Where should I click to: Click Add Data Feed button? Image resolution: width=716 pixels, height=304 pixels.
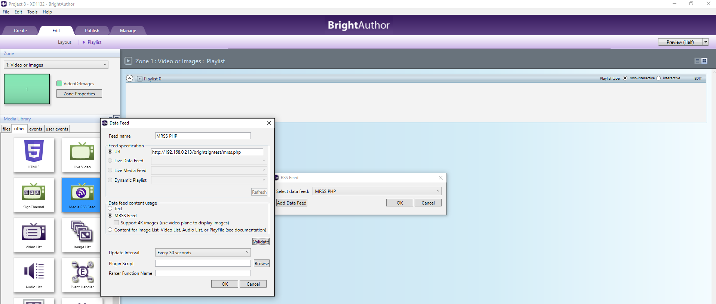[x=292, y=203]
